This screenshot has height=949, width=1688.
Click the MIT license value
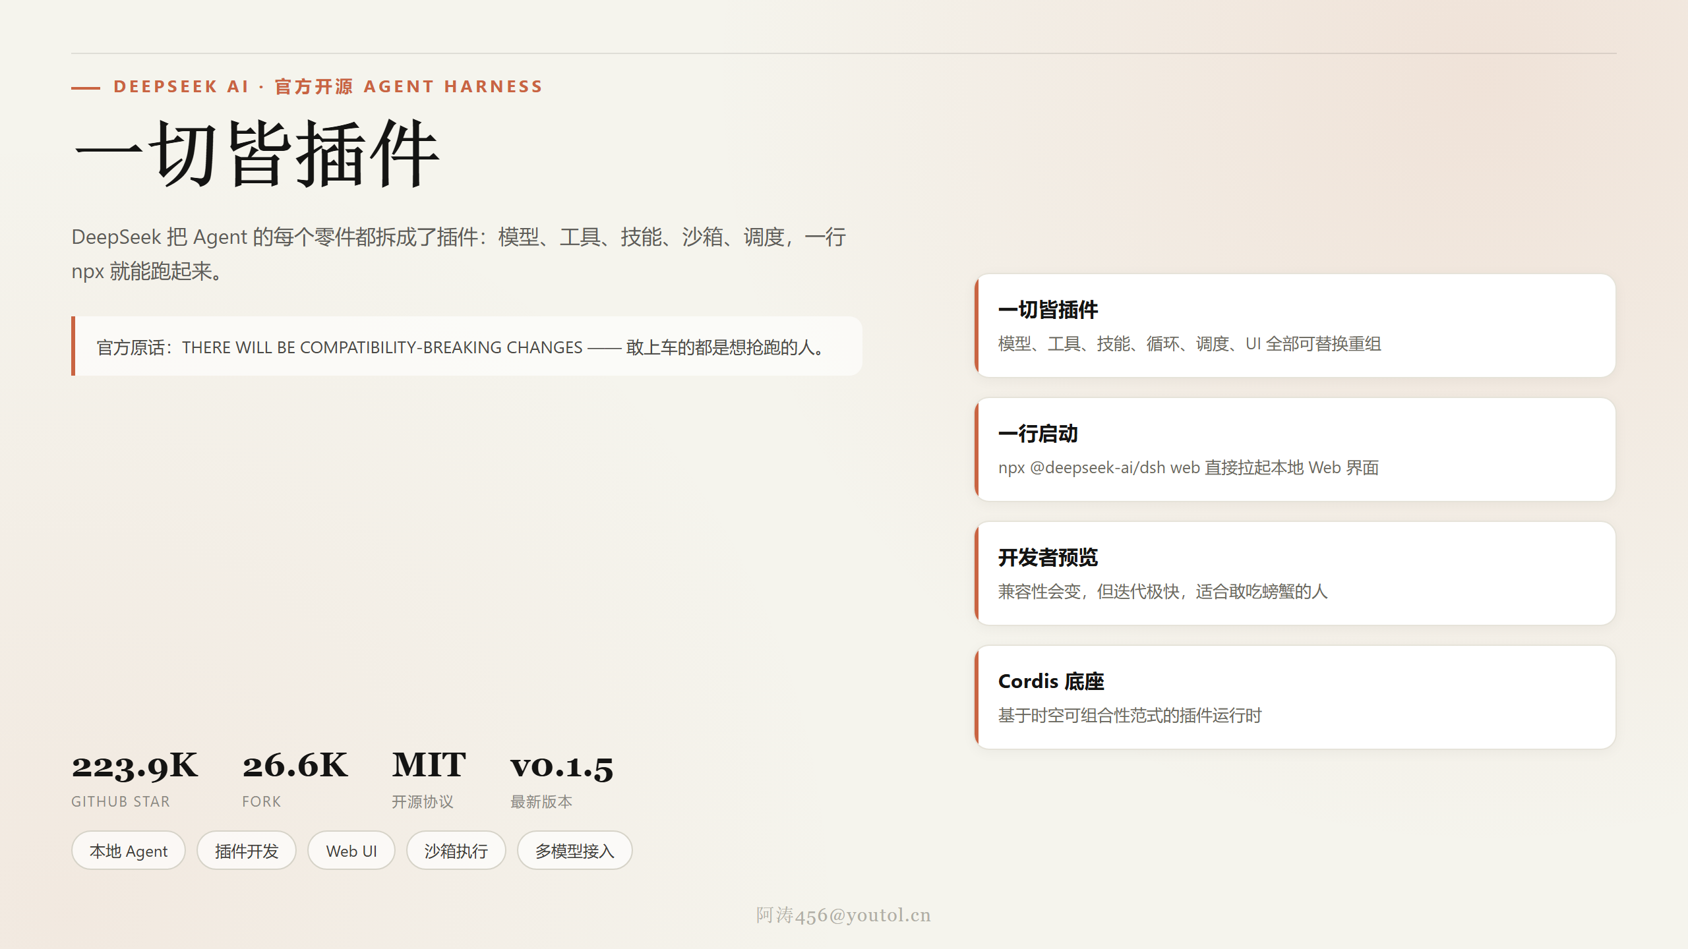tap(429, 765)
